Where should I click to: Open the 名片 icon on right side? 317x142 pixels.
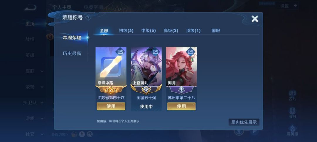(292, 95)
